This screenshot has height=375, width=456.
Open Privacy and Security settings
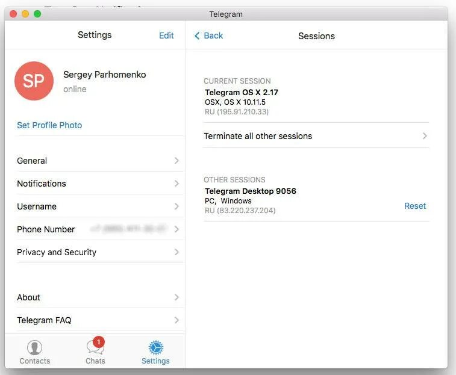click(x=98, y=252)
